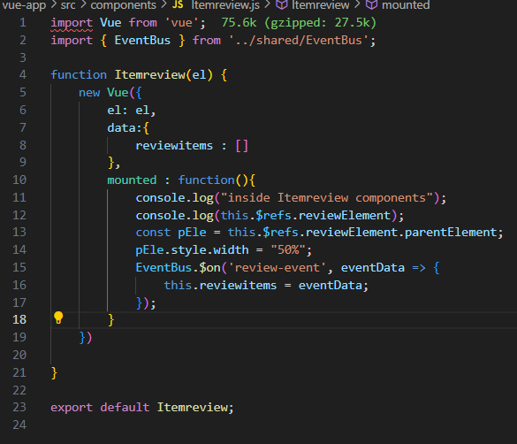Click the Itemreview symbol in breadcrumb

point(320,5)
